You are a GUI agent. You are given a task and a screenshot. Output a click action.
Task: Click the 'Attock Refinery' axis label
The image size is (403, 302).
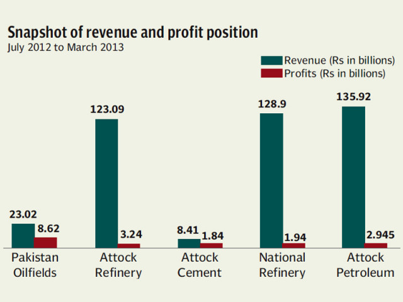tap(118, 265)
